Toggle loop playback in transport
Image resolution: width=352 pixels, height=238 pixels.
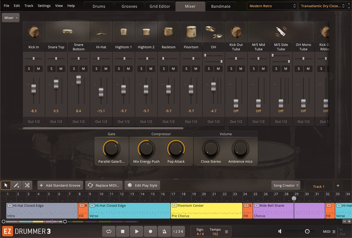pos(109,231)
